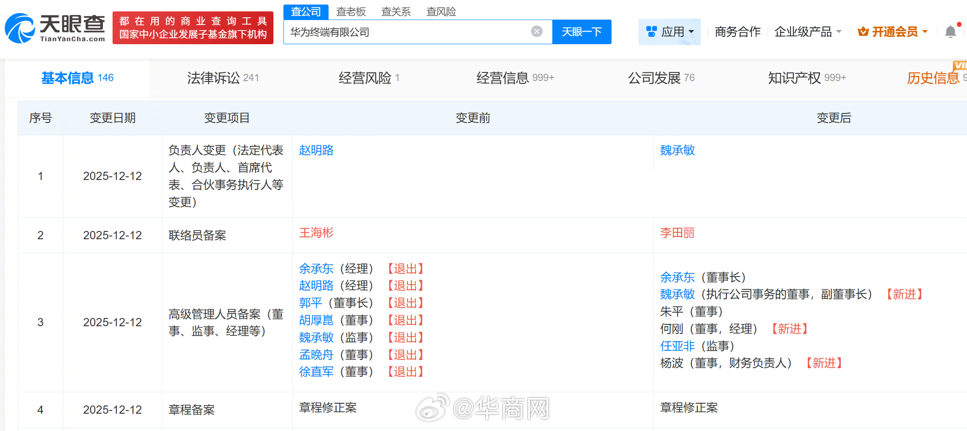Open 郭平 (董事长) profile link
The image size is (967, 431).
tap(310, 303)
